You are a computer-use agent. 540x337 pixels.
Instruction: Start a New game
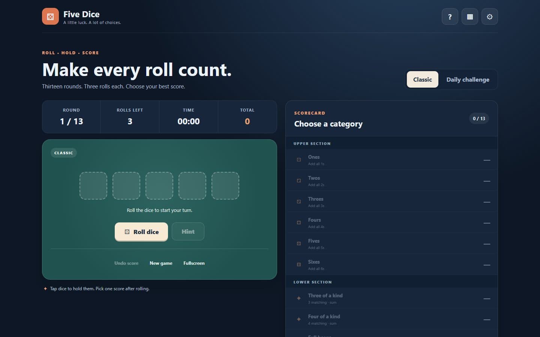161,263
